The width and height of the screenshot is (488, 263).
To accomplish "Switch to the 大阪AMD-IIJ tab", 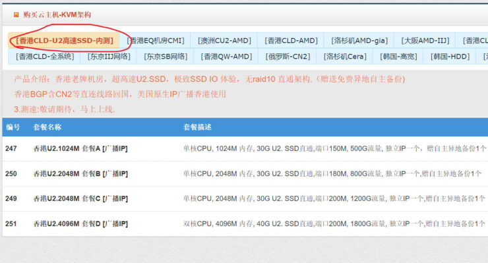I will [x=425, y=40].
